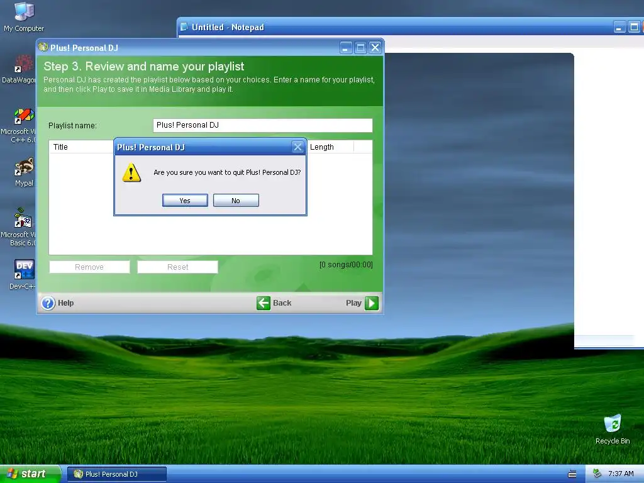Click the yellow warning icon in the dialog
This screenshot has height=483, width=644.
[131, 172]
